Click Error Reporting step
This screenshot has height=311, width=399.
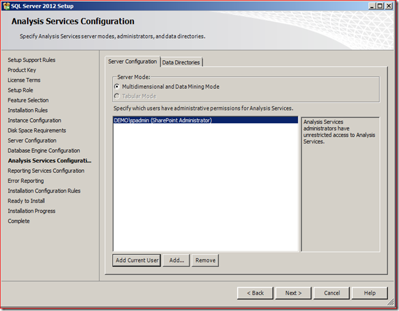26,181
